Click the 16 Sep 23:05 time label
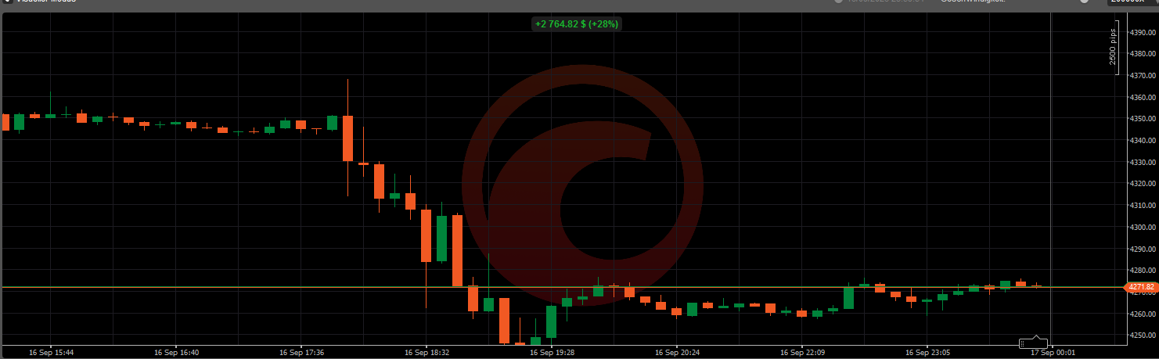Viewport: 1159px width, 359px height. click(x=927, y=353)
